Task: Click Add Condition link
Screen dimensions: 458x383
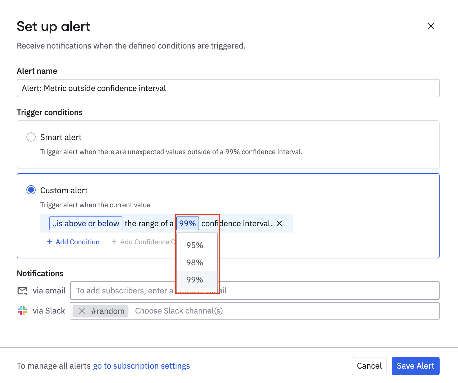Action: 77,242
